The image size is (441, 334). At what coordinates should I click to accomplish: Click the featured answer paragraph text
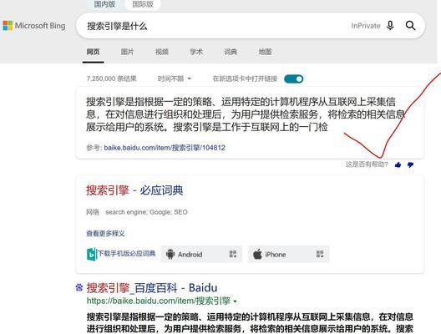coord(246,114)
